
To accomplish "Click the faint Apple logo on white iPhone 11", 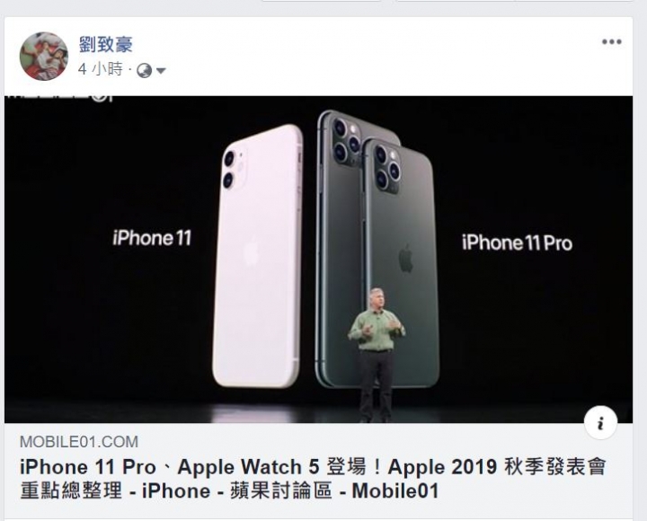I will coord(251,251).
